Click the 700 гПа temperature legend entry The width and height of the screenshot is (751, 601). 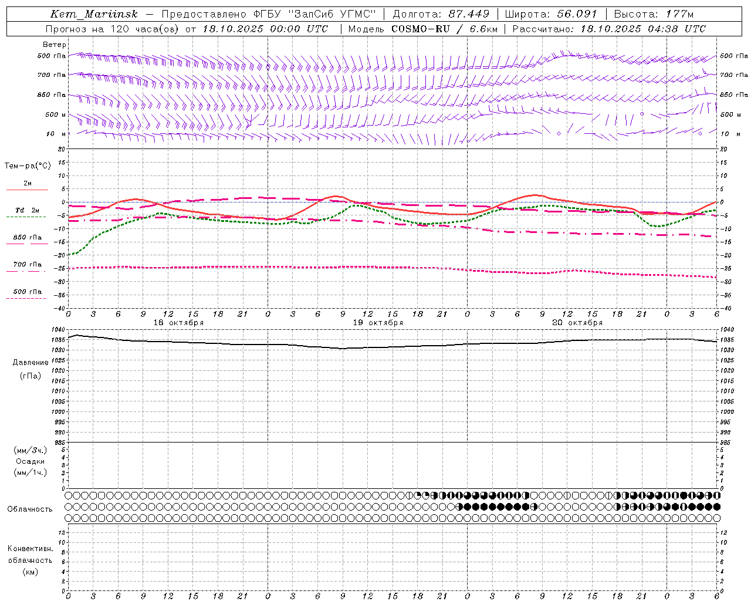28,265
